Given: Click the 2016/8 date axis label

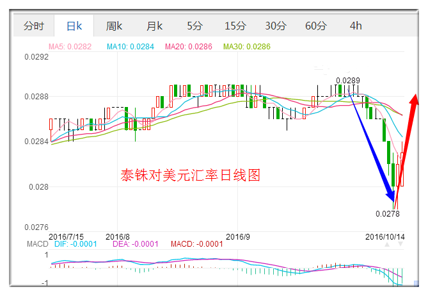Looking at the screenshot, I should click(117, 236).
